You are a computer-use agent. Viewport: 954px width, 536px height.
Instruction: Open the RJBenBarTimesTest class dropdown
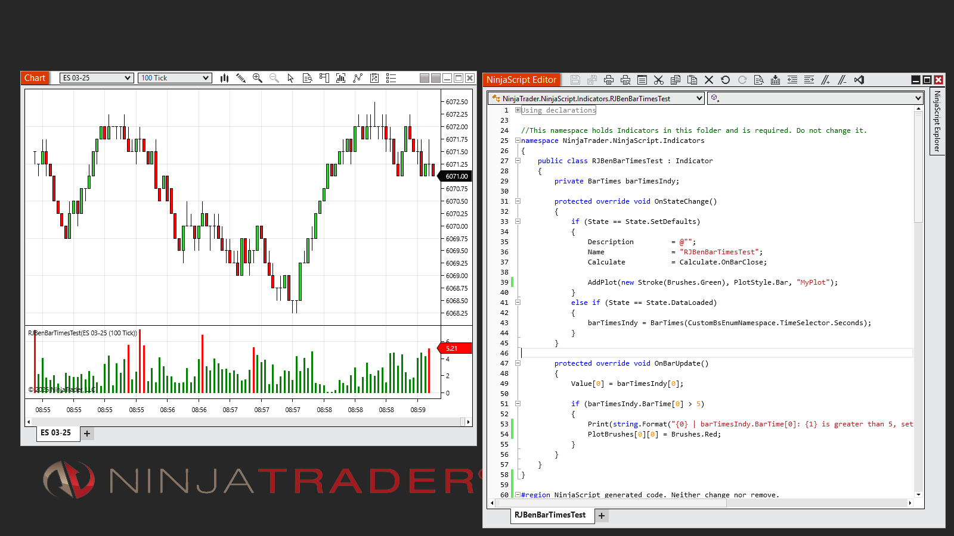(x=596, y=98)
